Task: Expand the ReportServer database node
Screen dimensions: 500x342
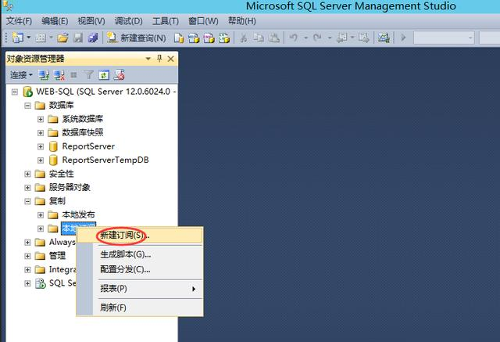Action: [41, 146]
